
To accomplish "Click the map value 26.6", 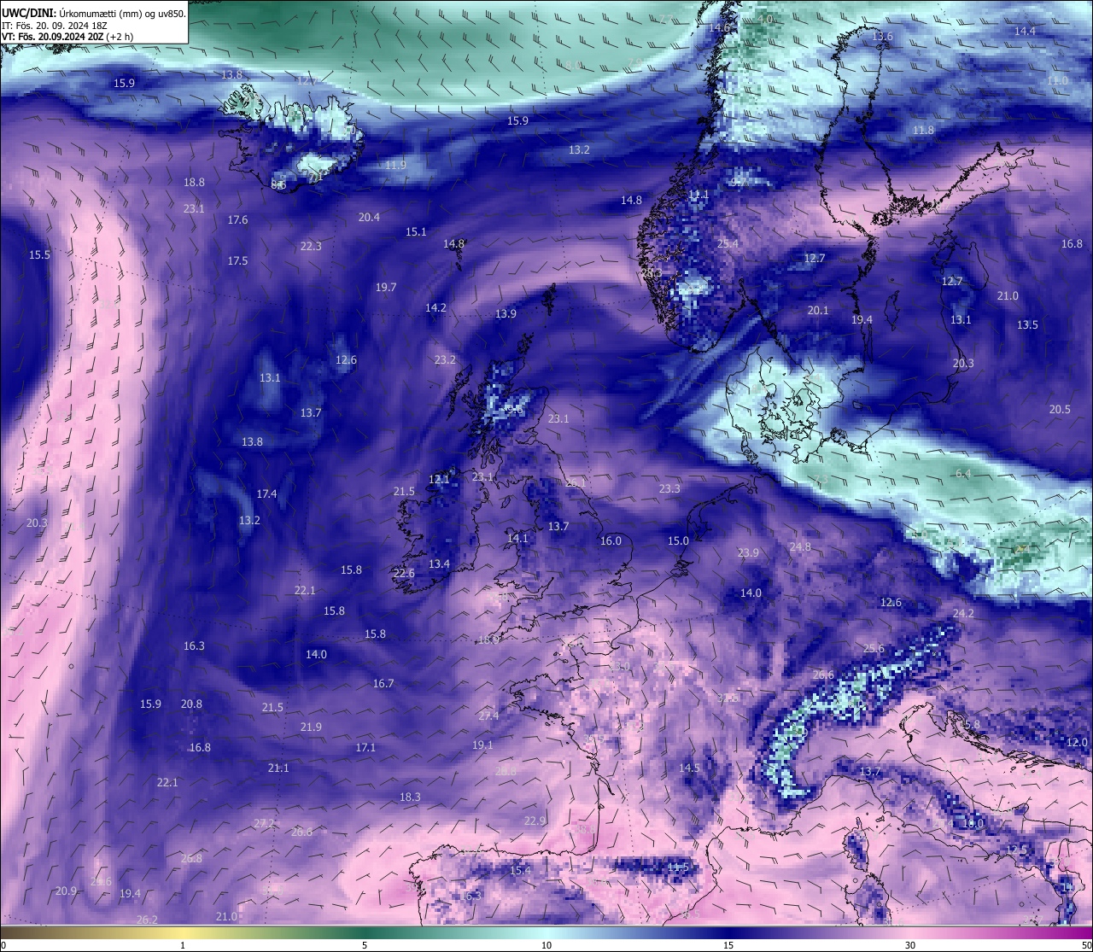I will [822, 675].
